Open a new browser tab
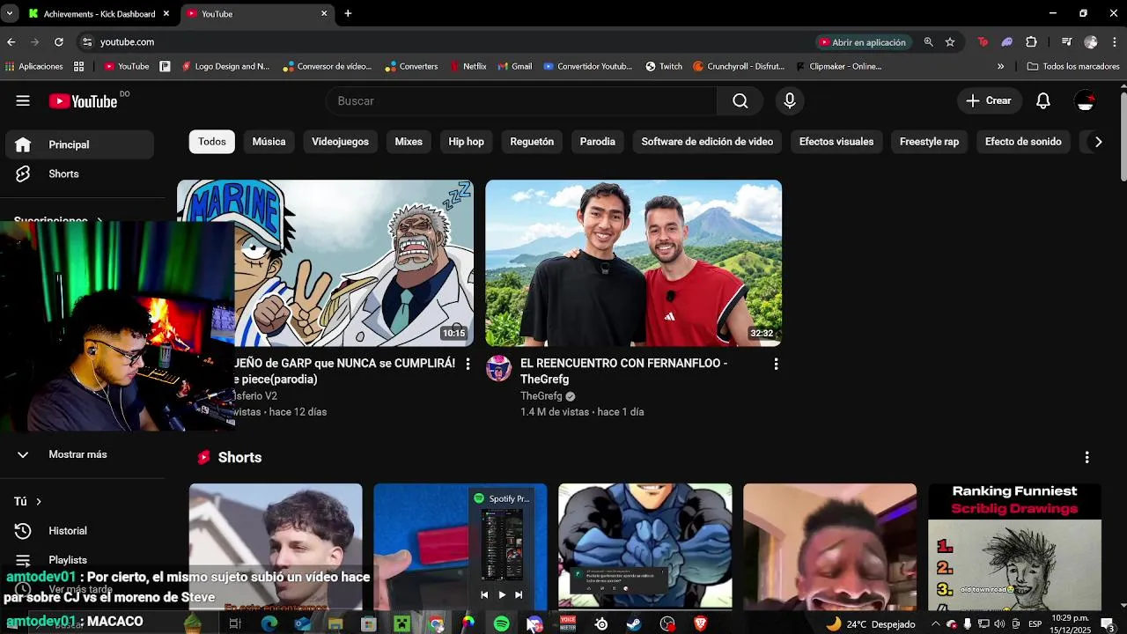1127x634 pixels. pyautogui.click(x=348, y=13)
